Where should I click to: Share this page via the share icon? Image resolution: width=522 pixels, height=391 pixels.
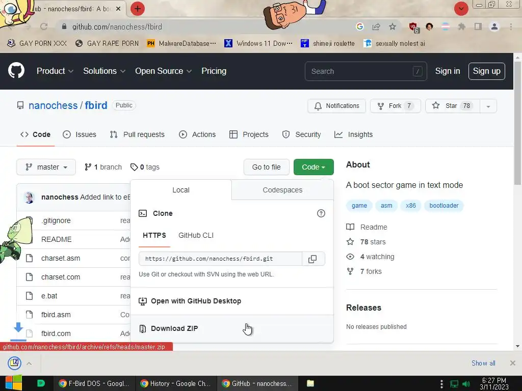pos(376,26)
